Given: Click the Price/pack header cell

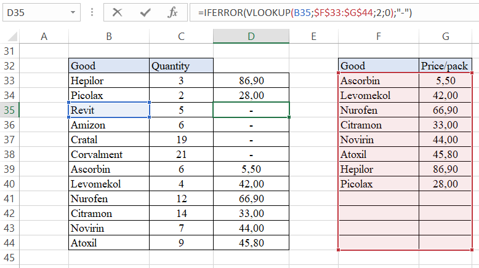Looking at the screenshot, I should 445,66.
